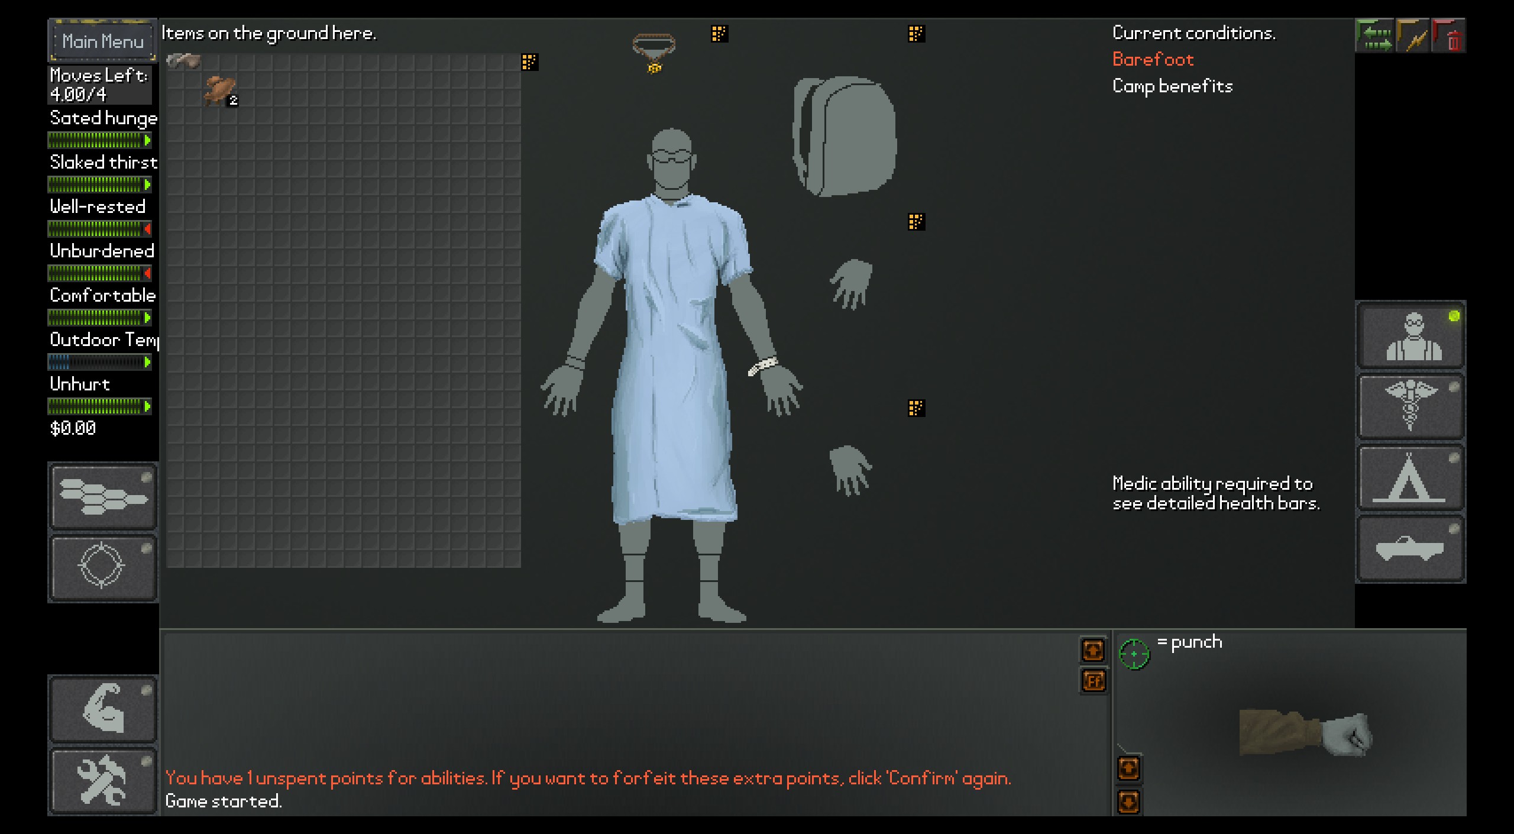Open the crafting panel with the tools icon

tap(103, 780)
